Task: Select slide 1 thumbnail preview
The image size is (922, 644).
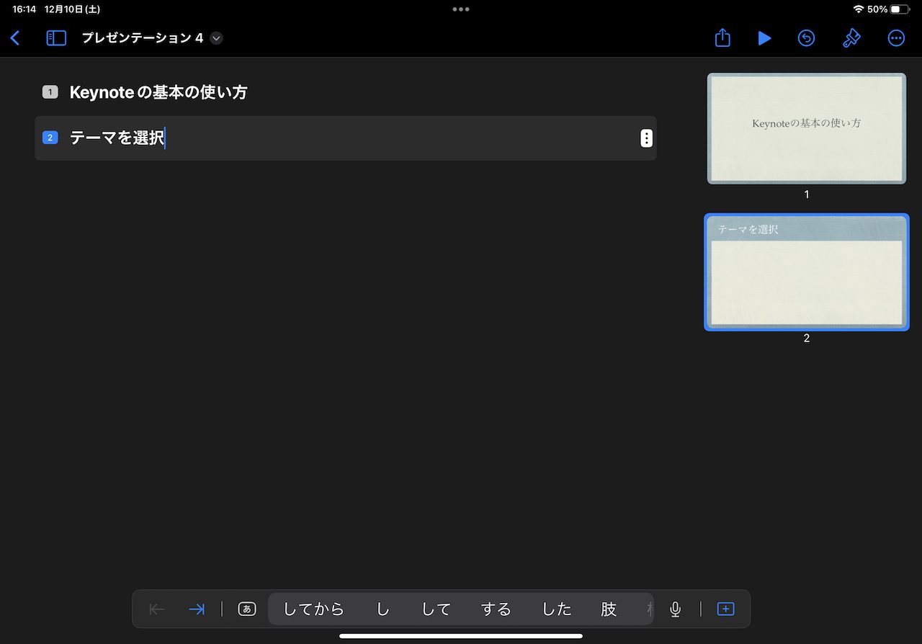Action: [x=807, y=128]
